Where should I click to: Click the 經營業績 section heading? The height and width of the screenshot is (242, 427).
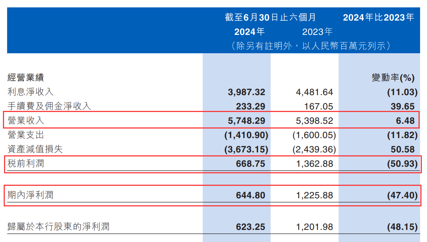pyautogui.click(x=26, y=78)
